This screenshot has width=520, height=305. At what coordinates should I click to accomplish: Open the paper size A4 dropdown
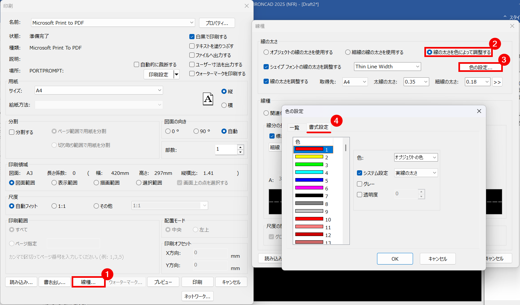pyautogui.click(x=159, y=90)
